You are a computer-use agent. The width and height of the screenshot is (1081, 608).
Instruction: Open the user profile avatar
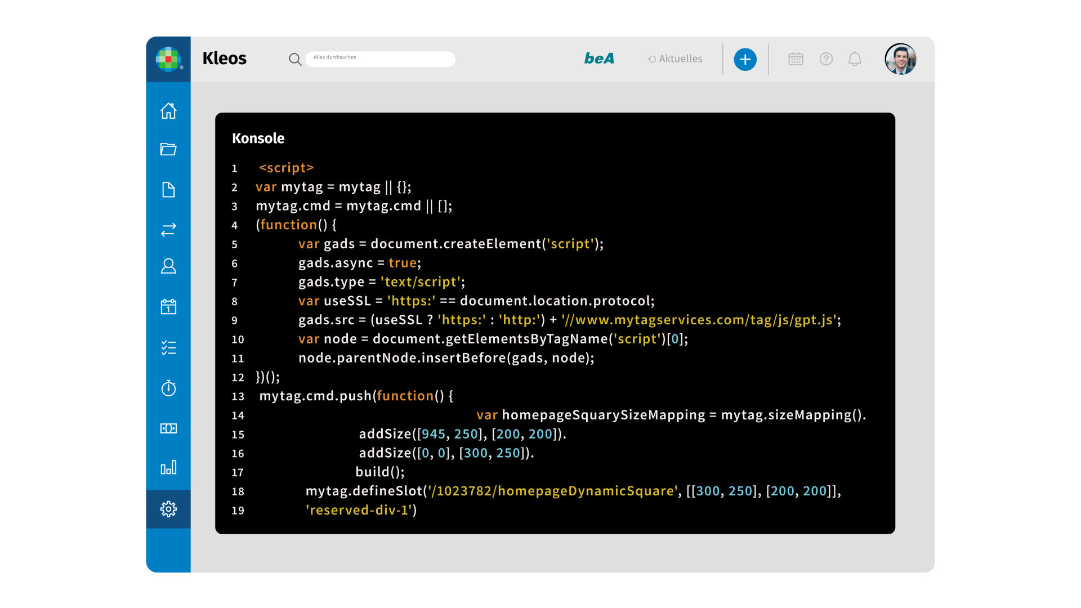click(900, 59)
